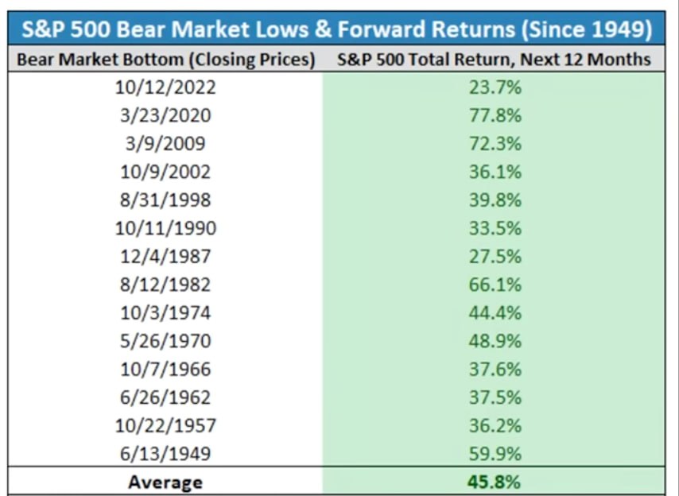Select the 59.9% return value
The image size is (679, 496).
coord(494,454)
